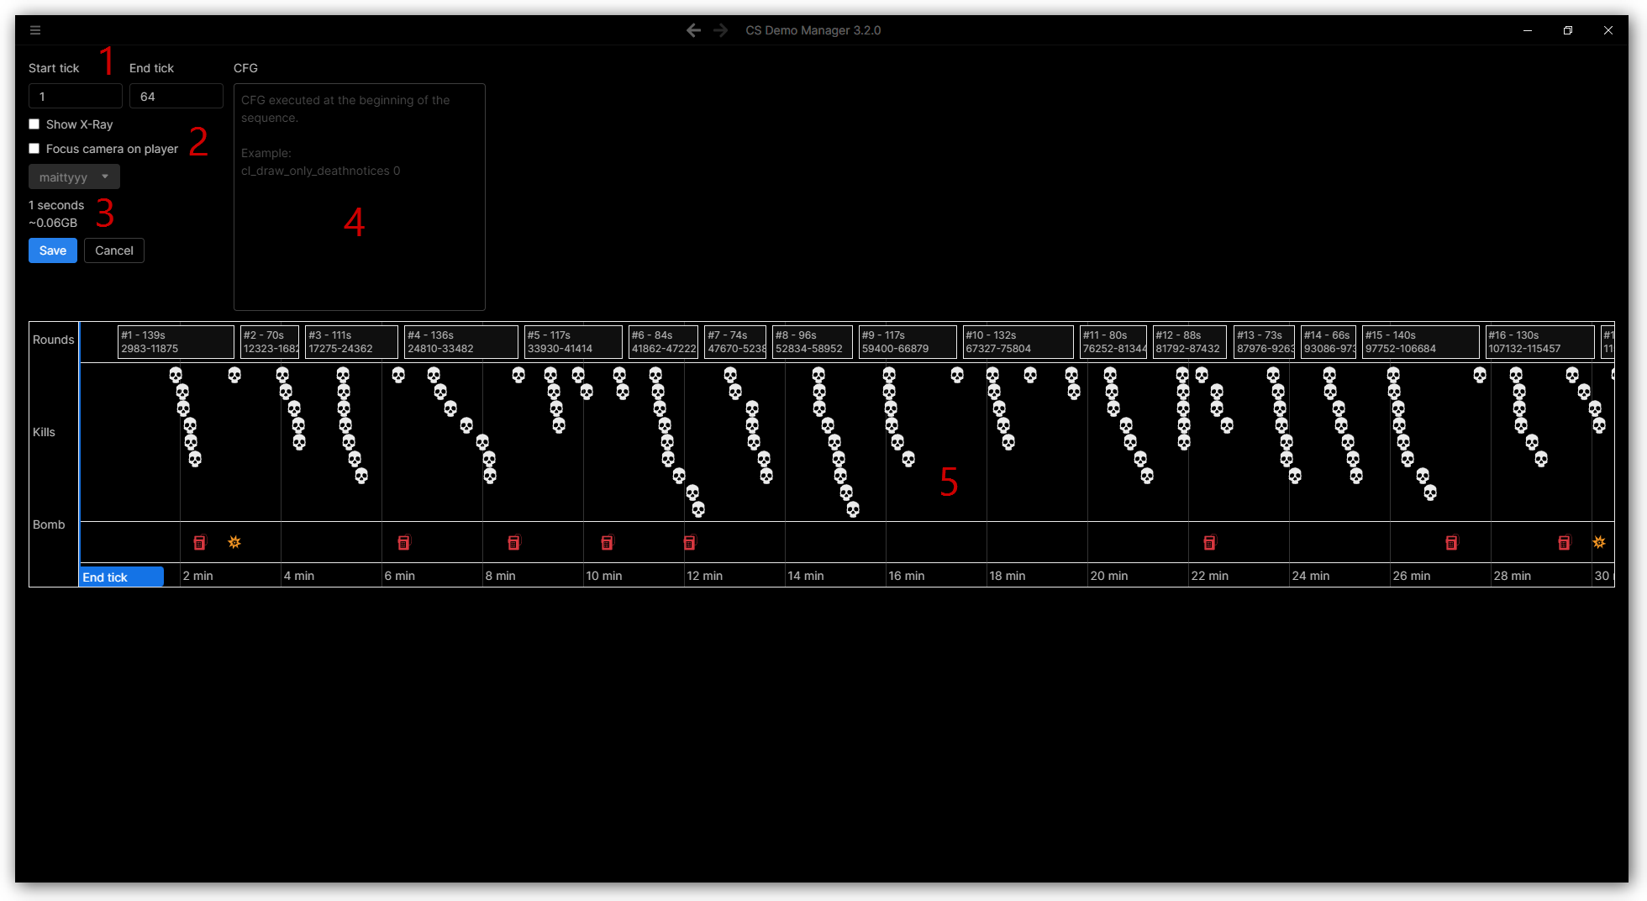Image resolution: width=1647 pixels, height=901 pixels.
Task: Open the hamburger menu
Action: 35,30
